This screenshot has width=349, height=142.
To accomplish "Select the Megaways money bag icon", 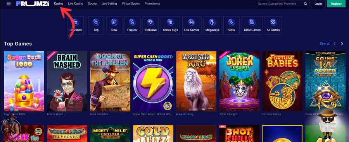I will pos(213,22).
